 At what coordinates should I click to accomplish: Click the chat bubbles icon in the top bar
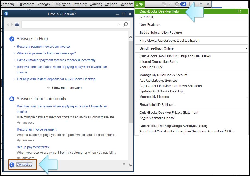[164, 4]
